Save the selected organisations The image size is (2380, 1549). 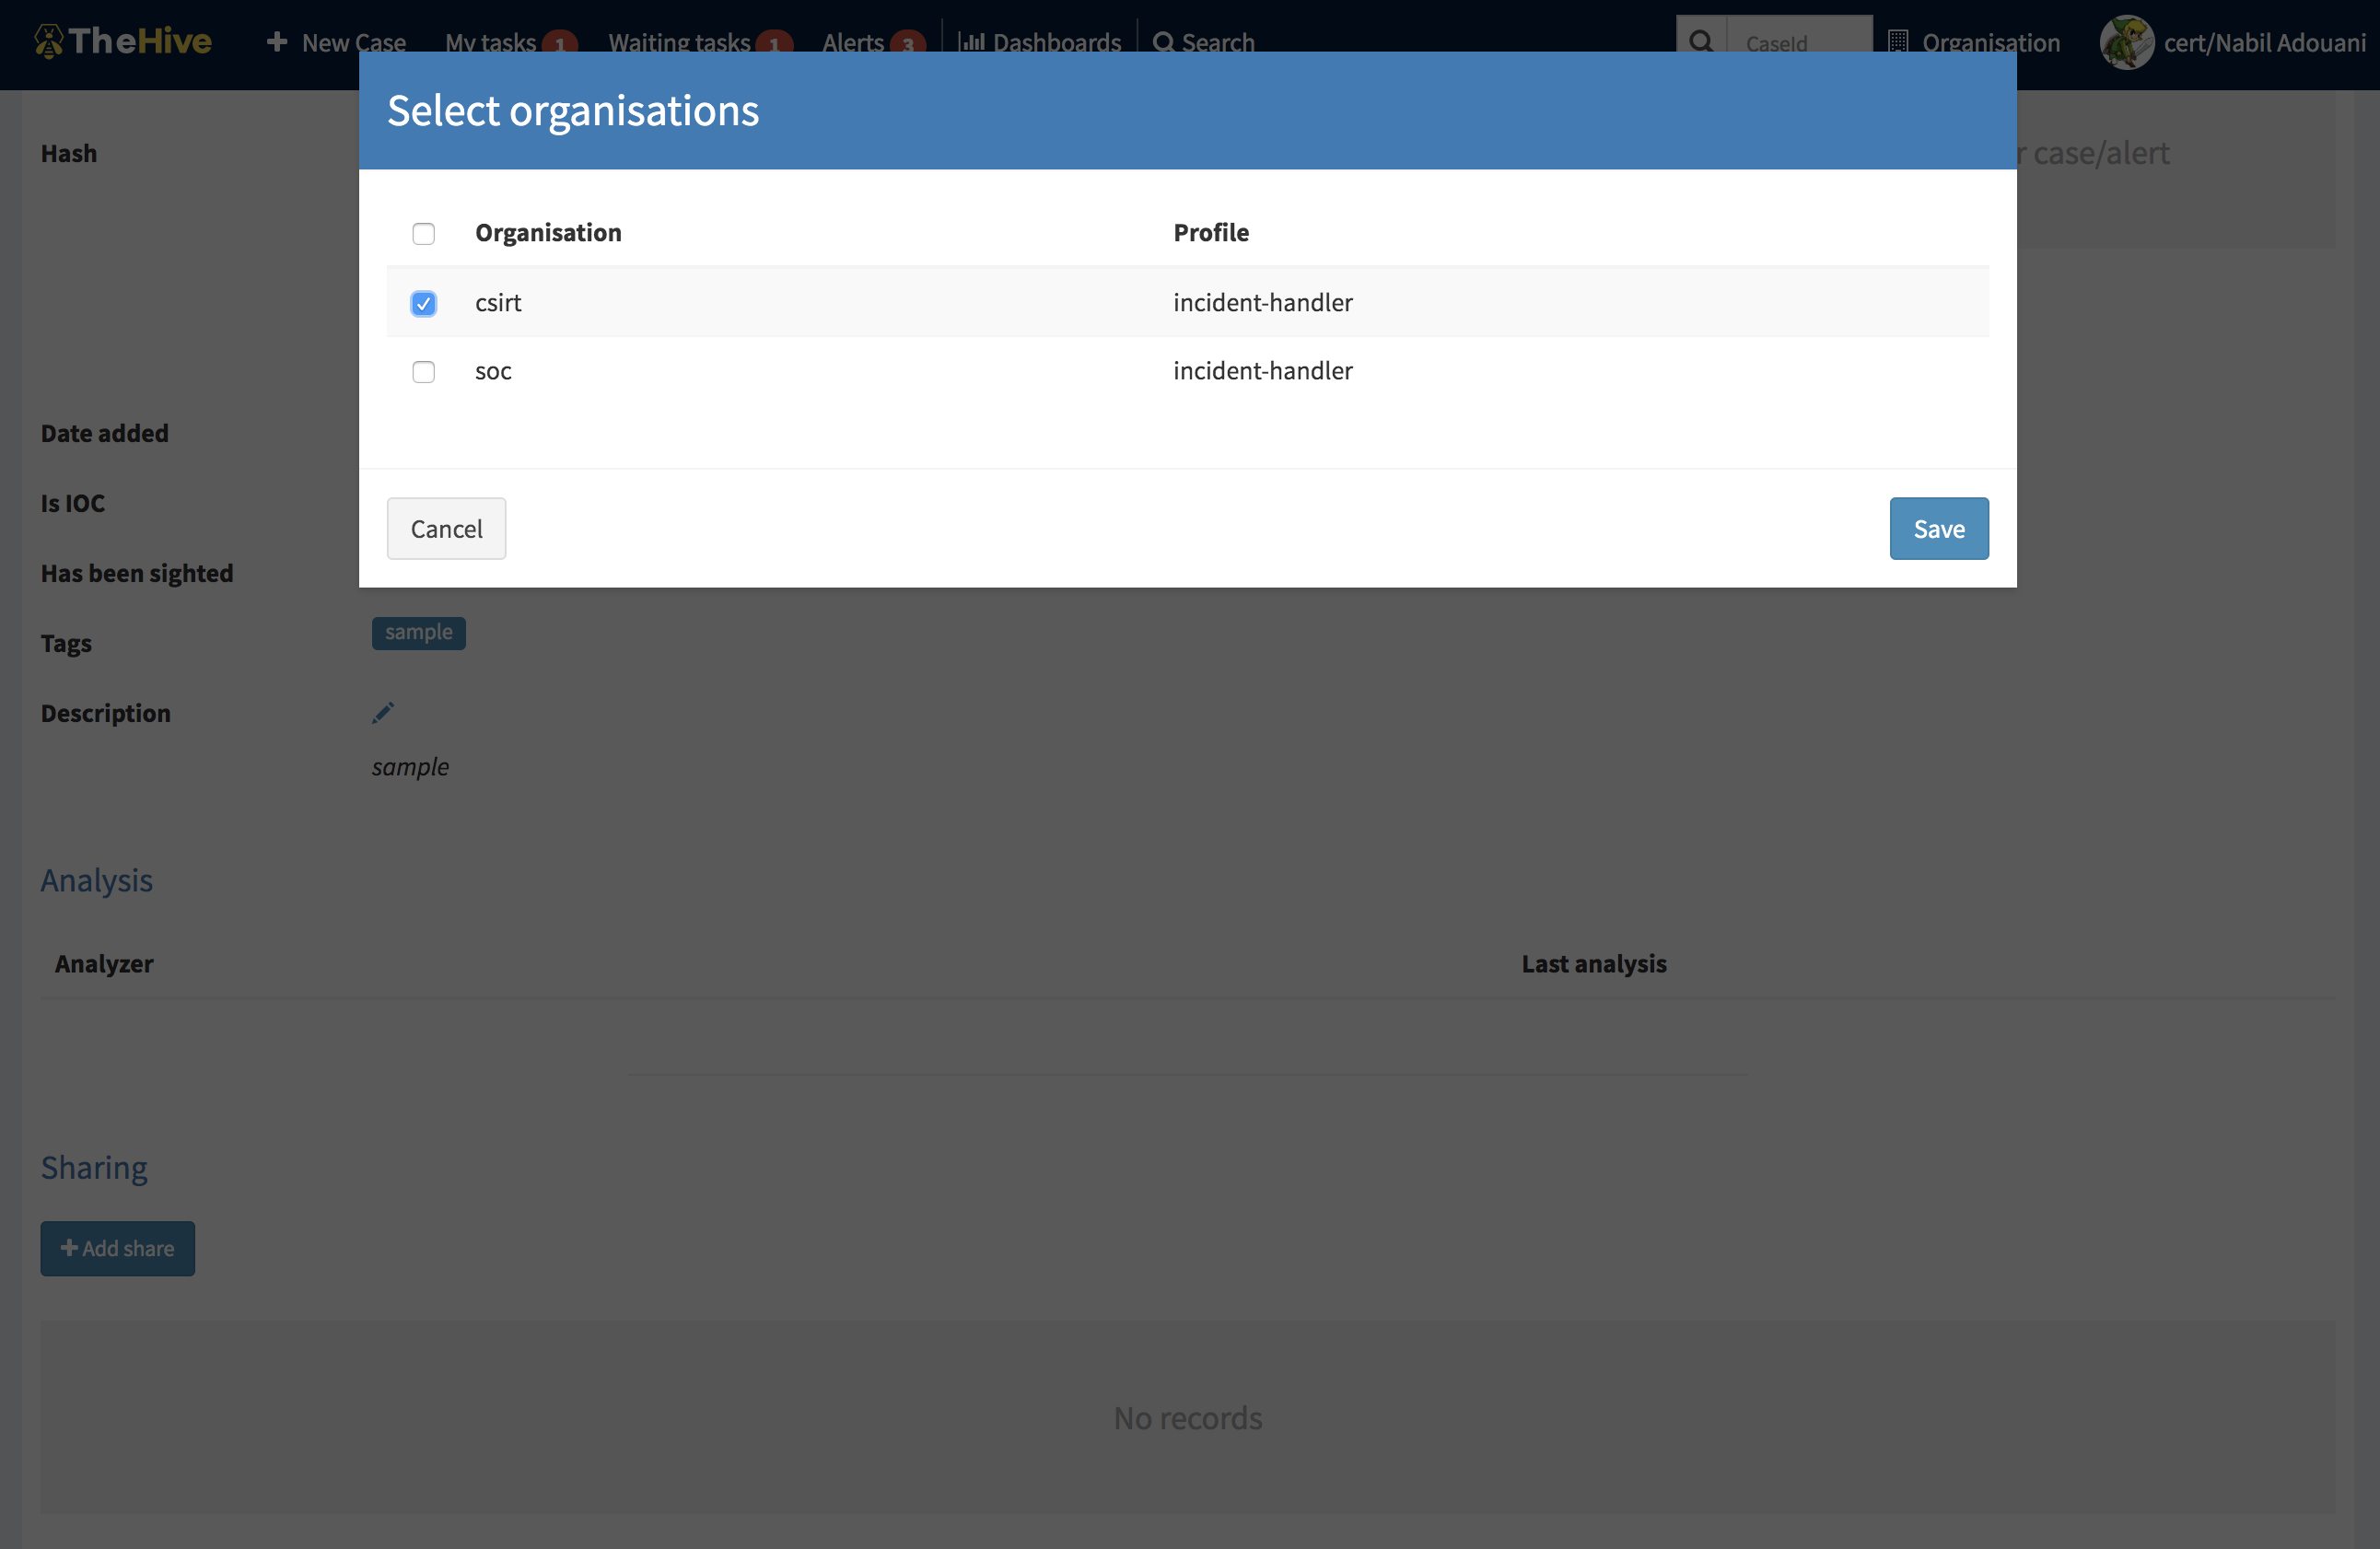click(1939, 529)
